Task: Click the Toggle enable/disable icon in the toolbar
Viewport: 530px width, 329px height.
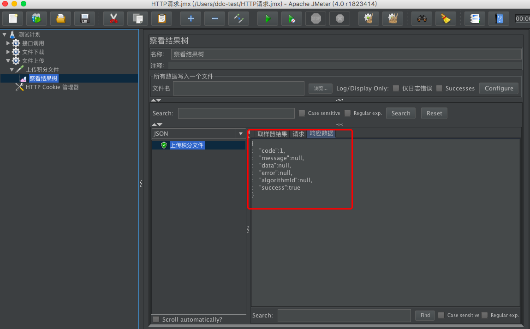Action: (238, 18)
